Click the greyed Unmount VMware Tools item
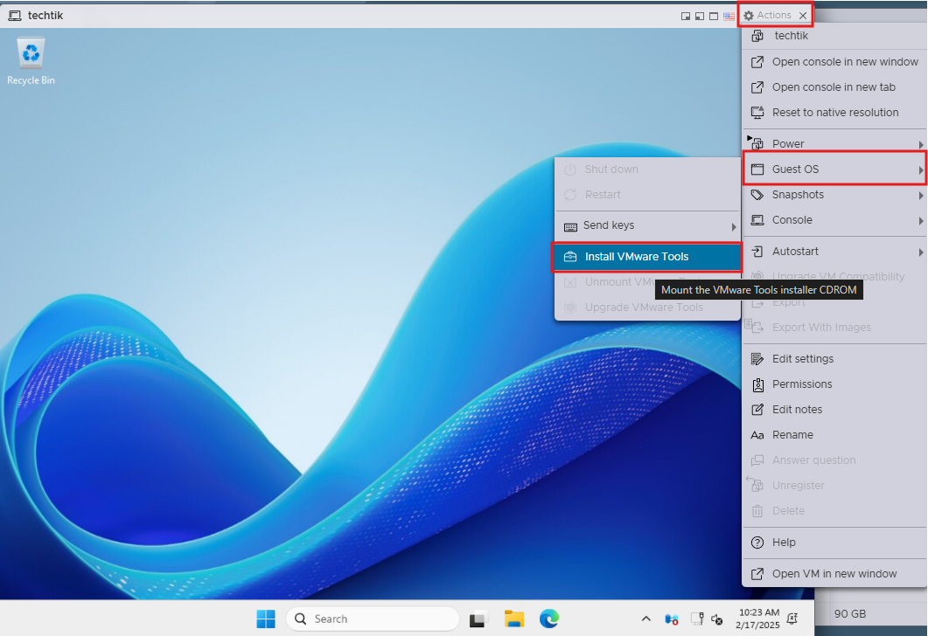928x636 pixels. pyautogui.click(x=647, y=282)
